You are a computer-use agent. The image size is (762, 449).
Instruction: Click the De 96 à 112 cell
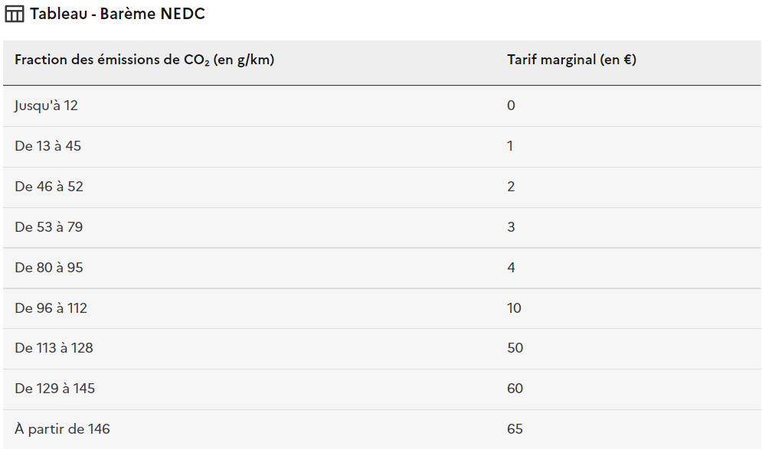tap(51, 308)
